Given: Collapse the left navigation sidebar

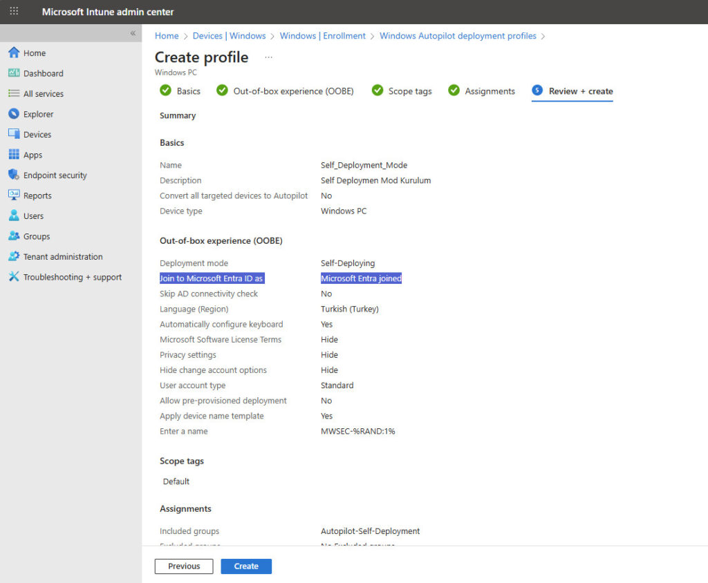Looking at the screenshot, I should (133, 33).
